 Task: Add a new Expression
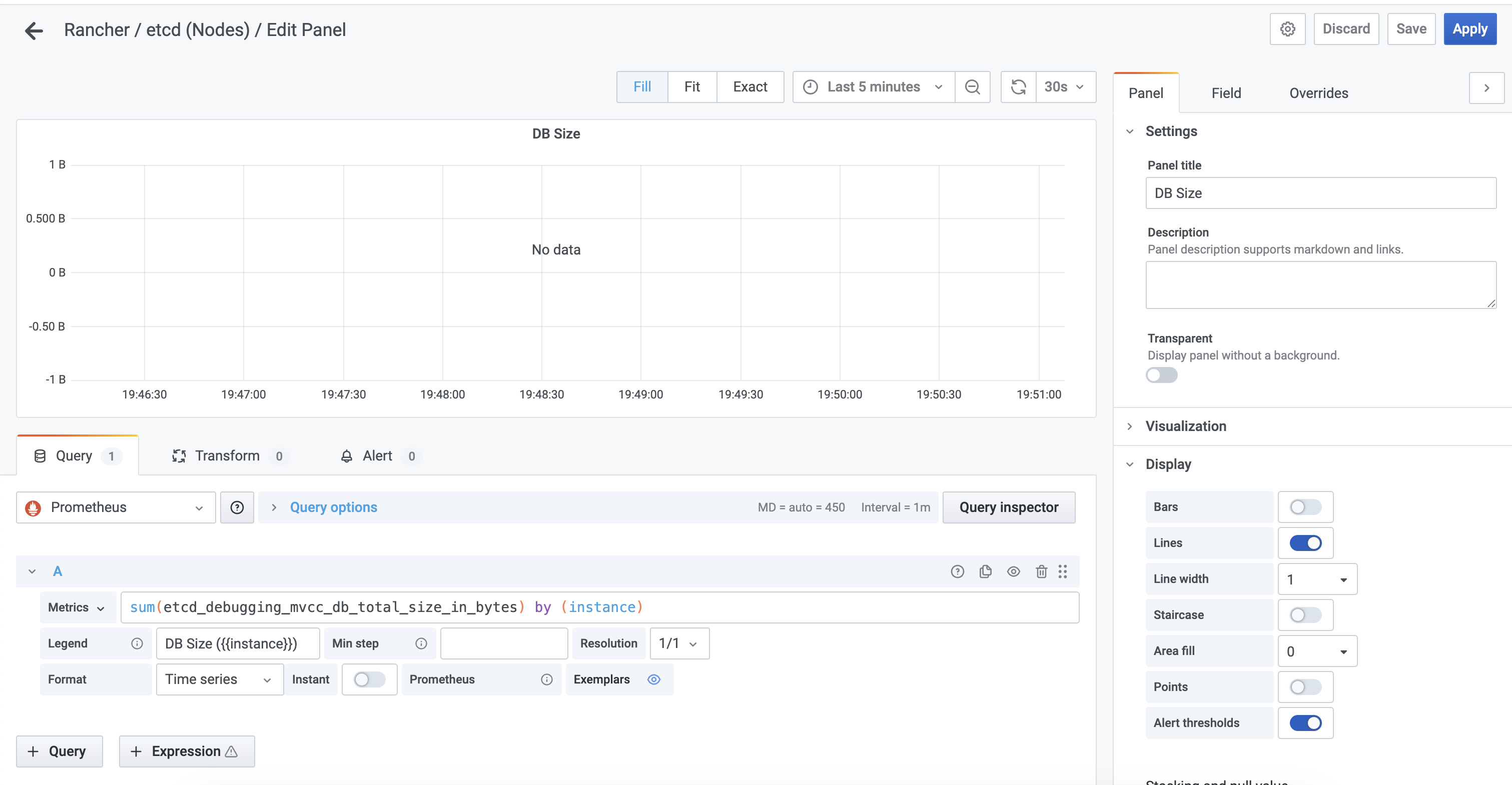coord(187,751)
